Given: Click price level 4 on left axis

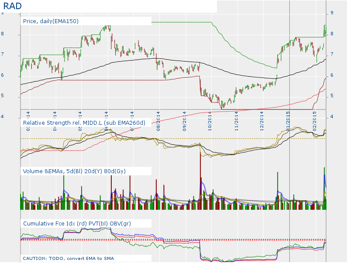Looking at the screenshot, I should 3,116.
